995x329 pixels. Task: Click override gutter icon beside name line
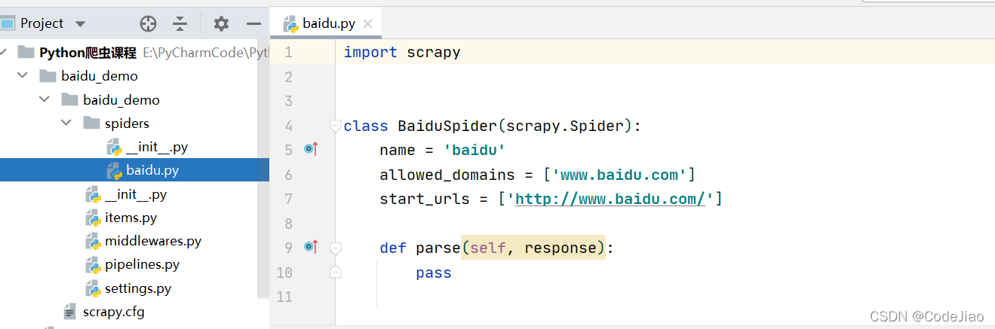[x=311, y=149]
